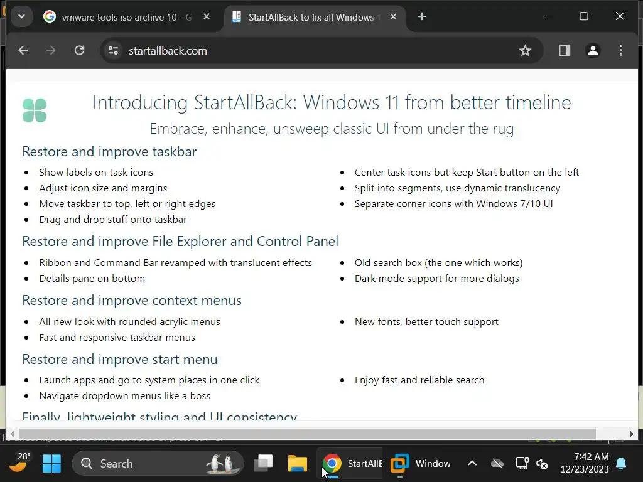The width and height of the screenshot is (643, 482).
Task: Click 'Navigate dropdown menus like a boss'
Action: coord(125,395)
